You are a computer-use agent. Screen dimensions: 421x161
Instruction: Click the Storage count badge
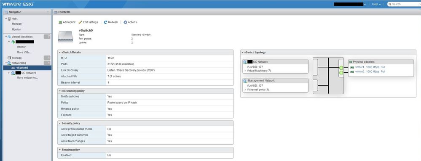[x=47, y=58]
